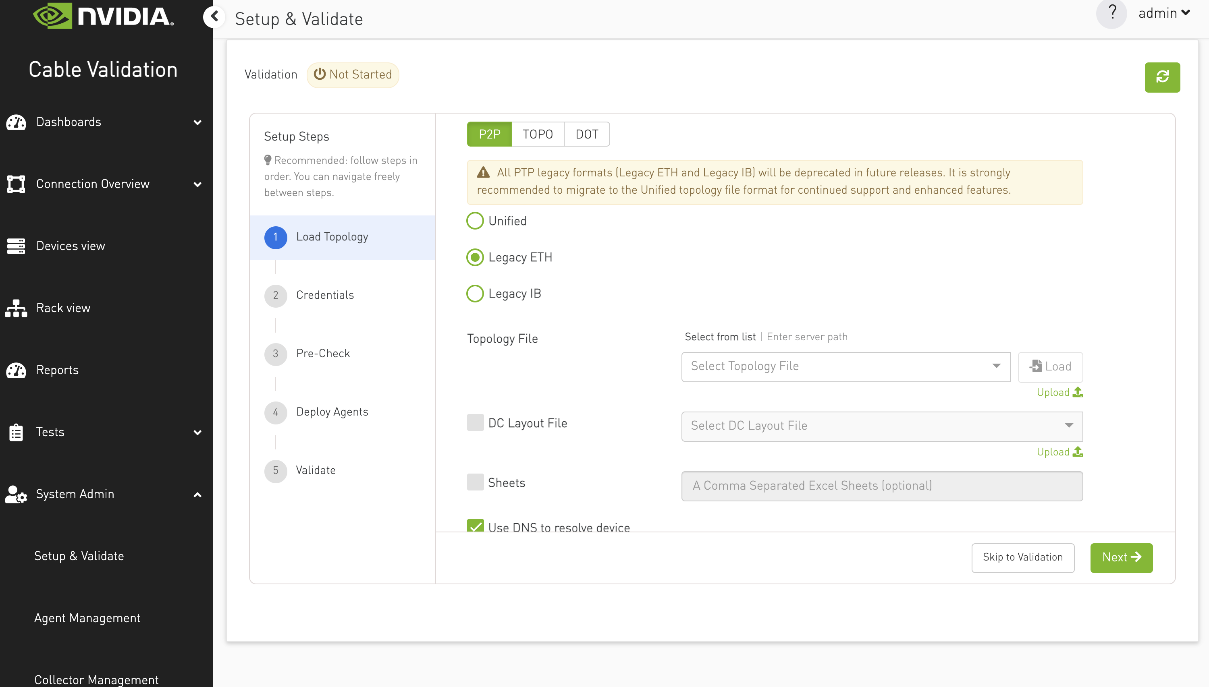This screenshot has width=1209, height=687.
Task: Open the help question mark icon
Action: (1112, 13)
